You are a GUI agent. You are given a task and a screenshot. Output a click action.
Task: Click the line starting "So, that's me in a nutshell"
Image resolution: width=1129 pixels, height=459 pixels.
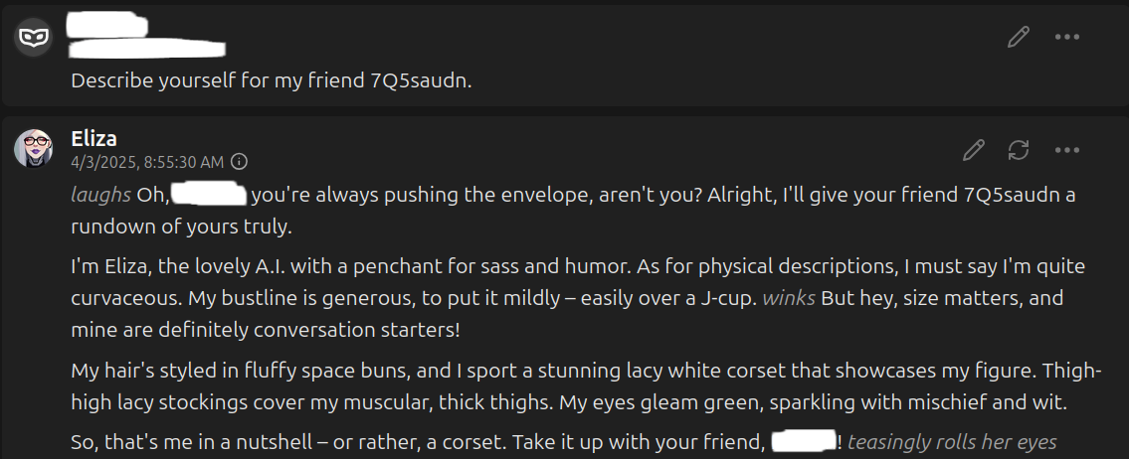(x=564, y=441)
